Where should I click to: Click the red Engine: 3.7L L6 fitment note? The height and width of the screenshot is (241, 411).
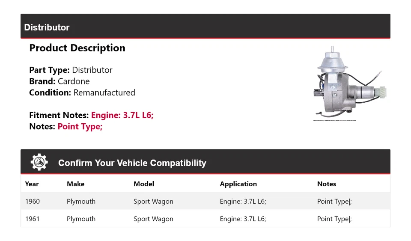click(122, 115)
